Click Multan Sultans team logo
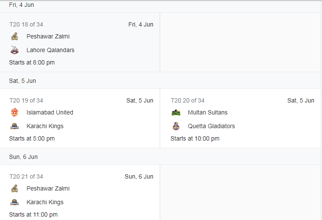The width and height of the screenshot is (322, 220). (176, 112)
